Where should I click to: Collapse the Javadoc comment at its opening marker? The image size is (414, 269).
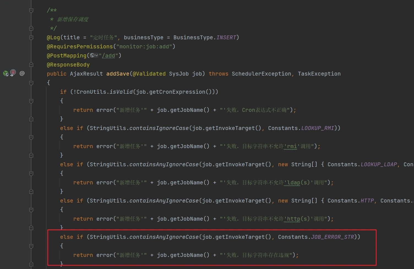(x=31, y=10)
